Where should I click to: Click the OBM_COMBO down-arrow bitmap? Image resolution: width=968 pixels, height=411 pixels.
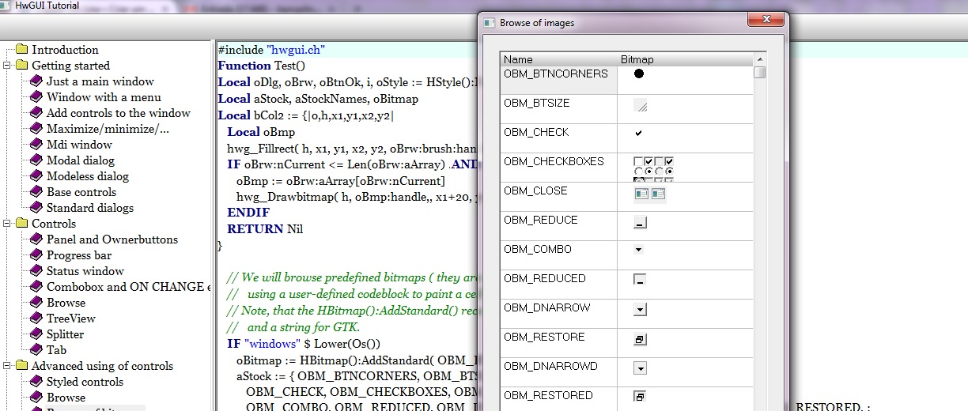pyautogui.click(x=639, y=250)
